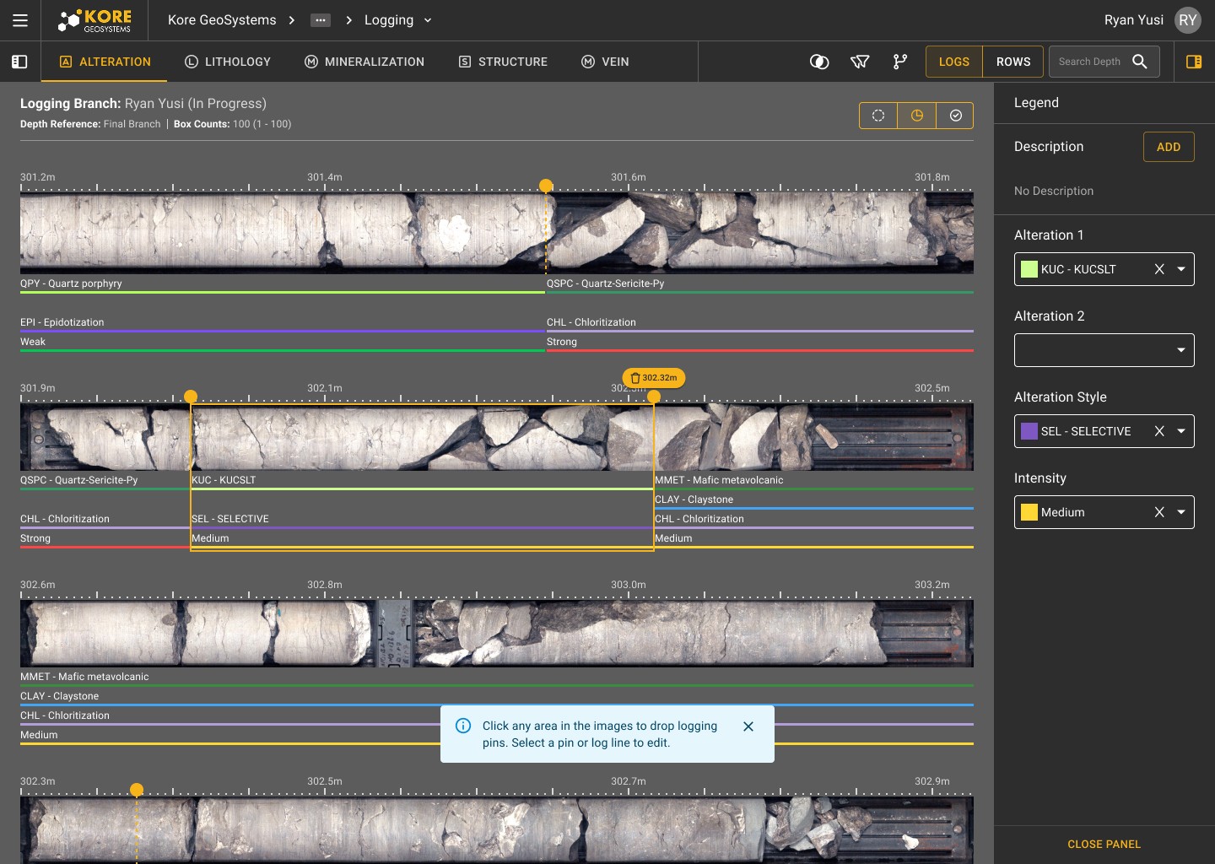Open Kore GeoSystems breadcrumb link
Viewport: 1215px width, 864px height.
[x=222, y=20]
